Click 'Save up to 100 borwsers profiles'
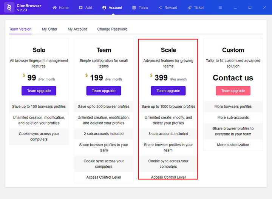 pos(39,106)
